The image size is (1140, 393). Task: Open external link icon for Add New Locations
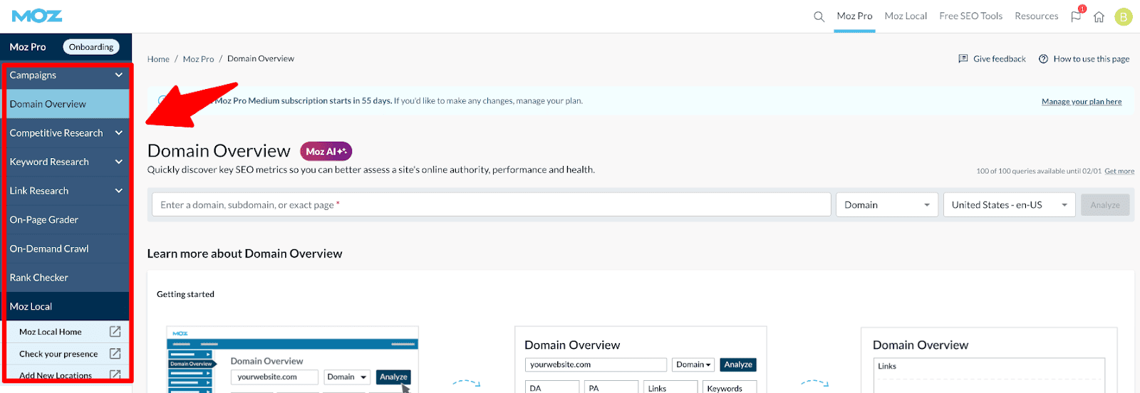pyautogui.click(x=115, y=374)
